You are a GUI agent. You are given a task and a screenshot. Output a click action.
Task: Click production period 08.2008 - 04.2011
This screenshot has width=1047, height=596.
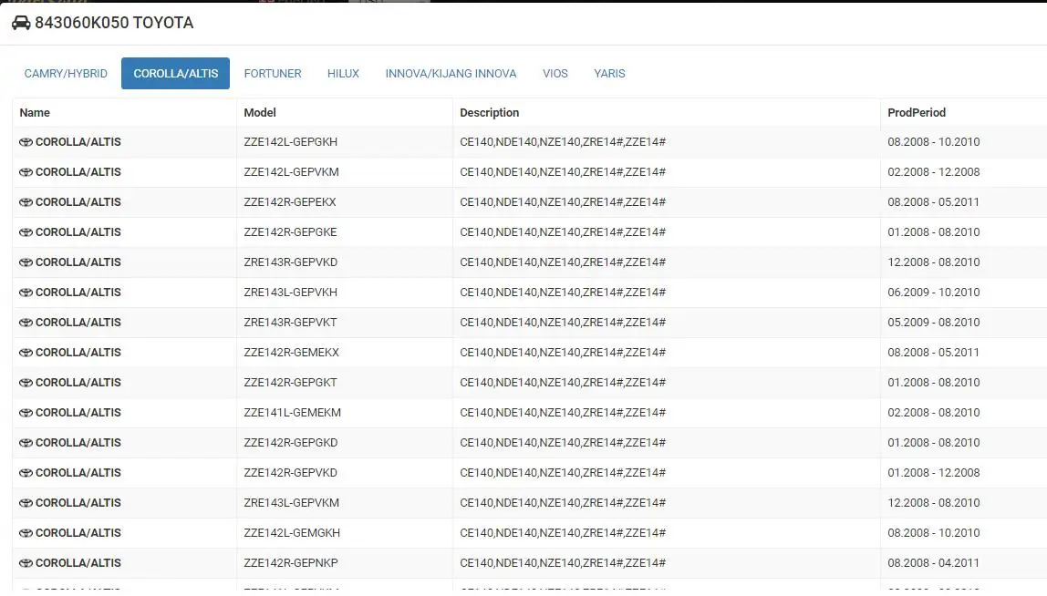tap(934, 562)
